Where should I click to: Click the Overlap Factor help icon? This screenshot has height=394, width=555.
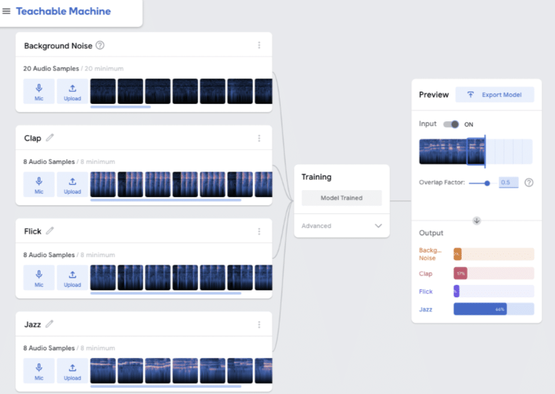click(x=529, y=182)
